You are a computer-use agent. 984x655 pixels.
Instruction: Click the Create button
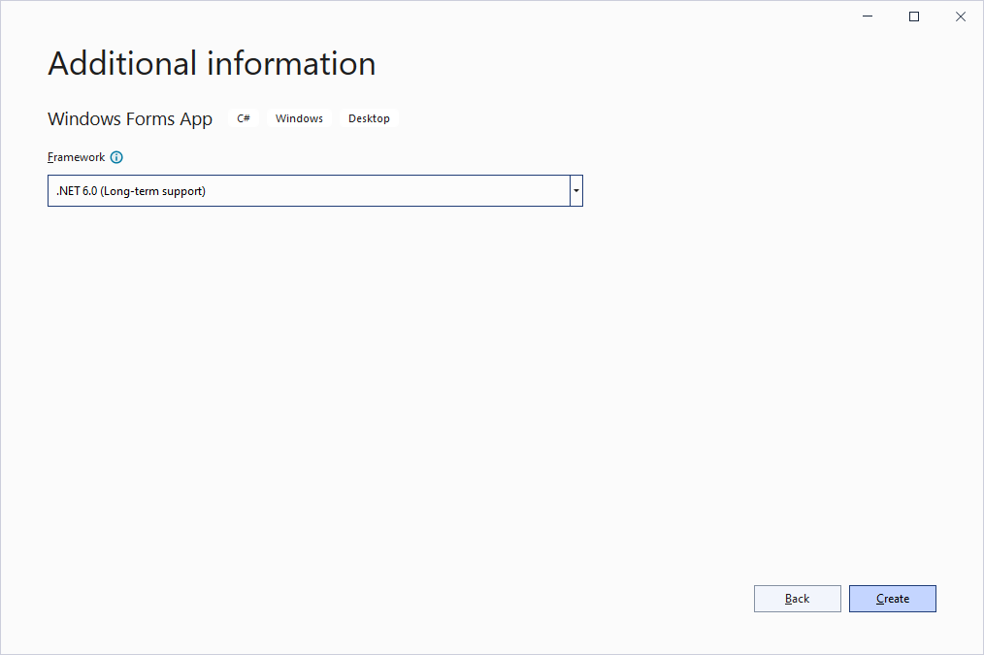point(893,599)
